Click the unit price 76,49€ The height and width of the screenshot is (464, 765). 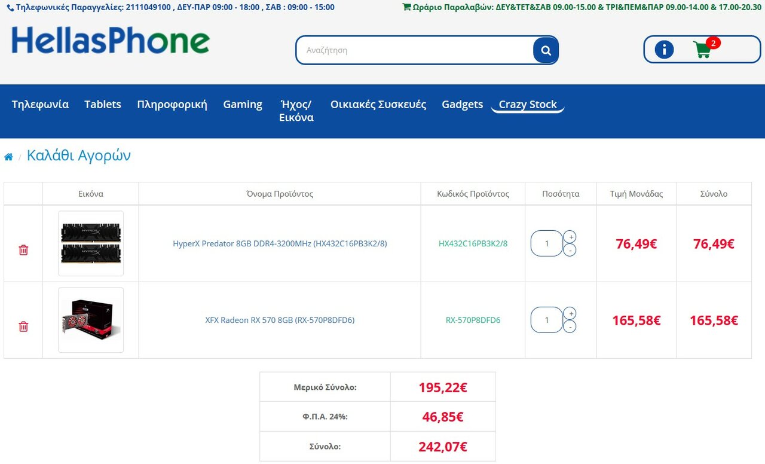637,243
